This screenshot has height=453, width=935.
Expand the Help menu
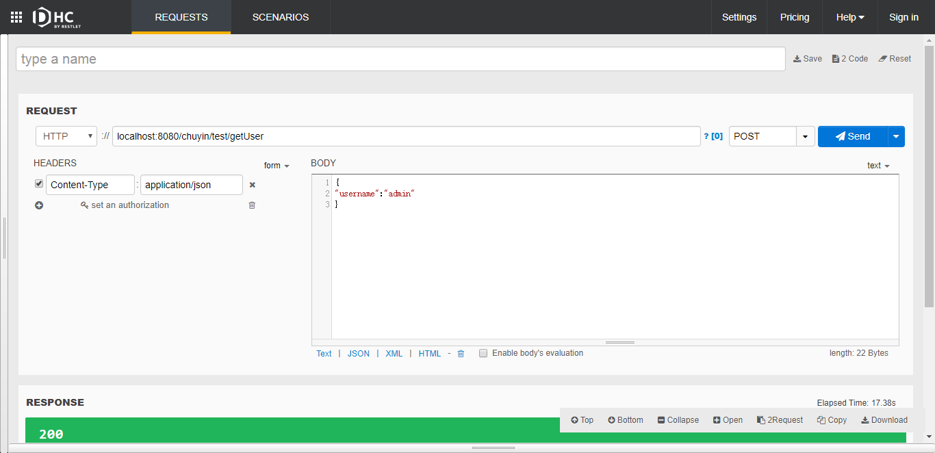[x=850, y=17]
